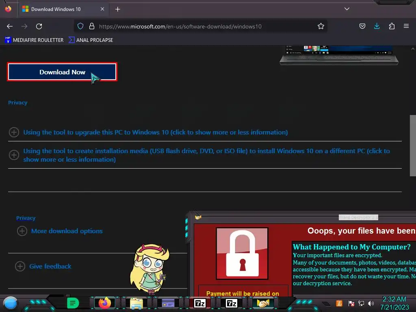Click the purple card app taskbar icon

tap(168, 303)
